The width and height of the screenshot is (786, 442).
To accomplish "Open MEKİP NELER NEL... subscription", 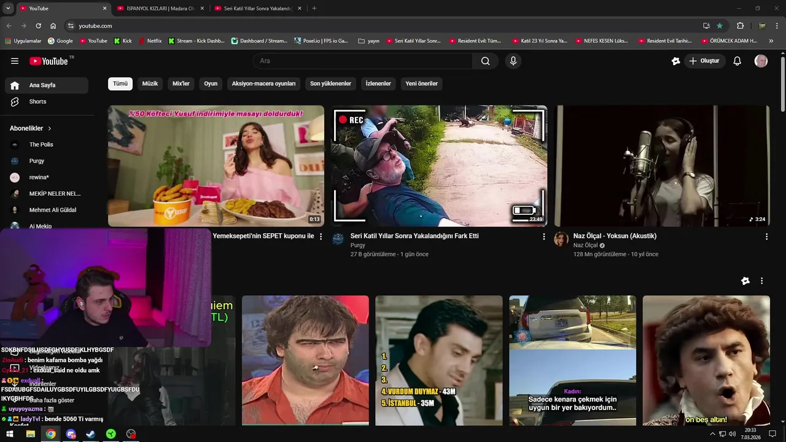I will click(47, 193).
